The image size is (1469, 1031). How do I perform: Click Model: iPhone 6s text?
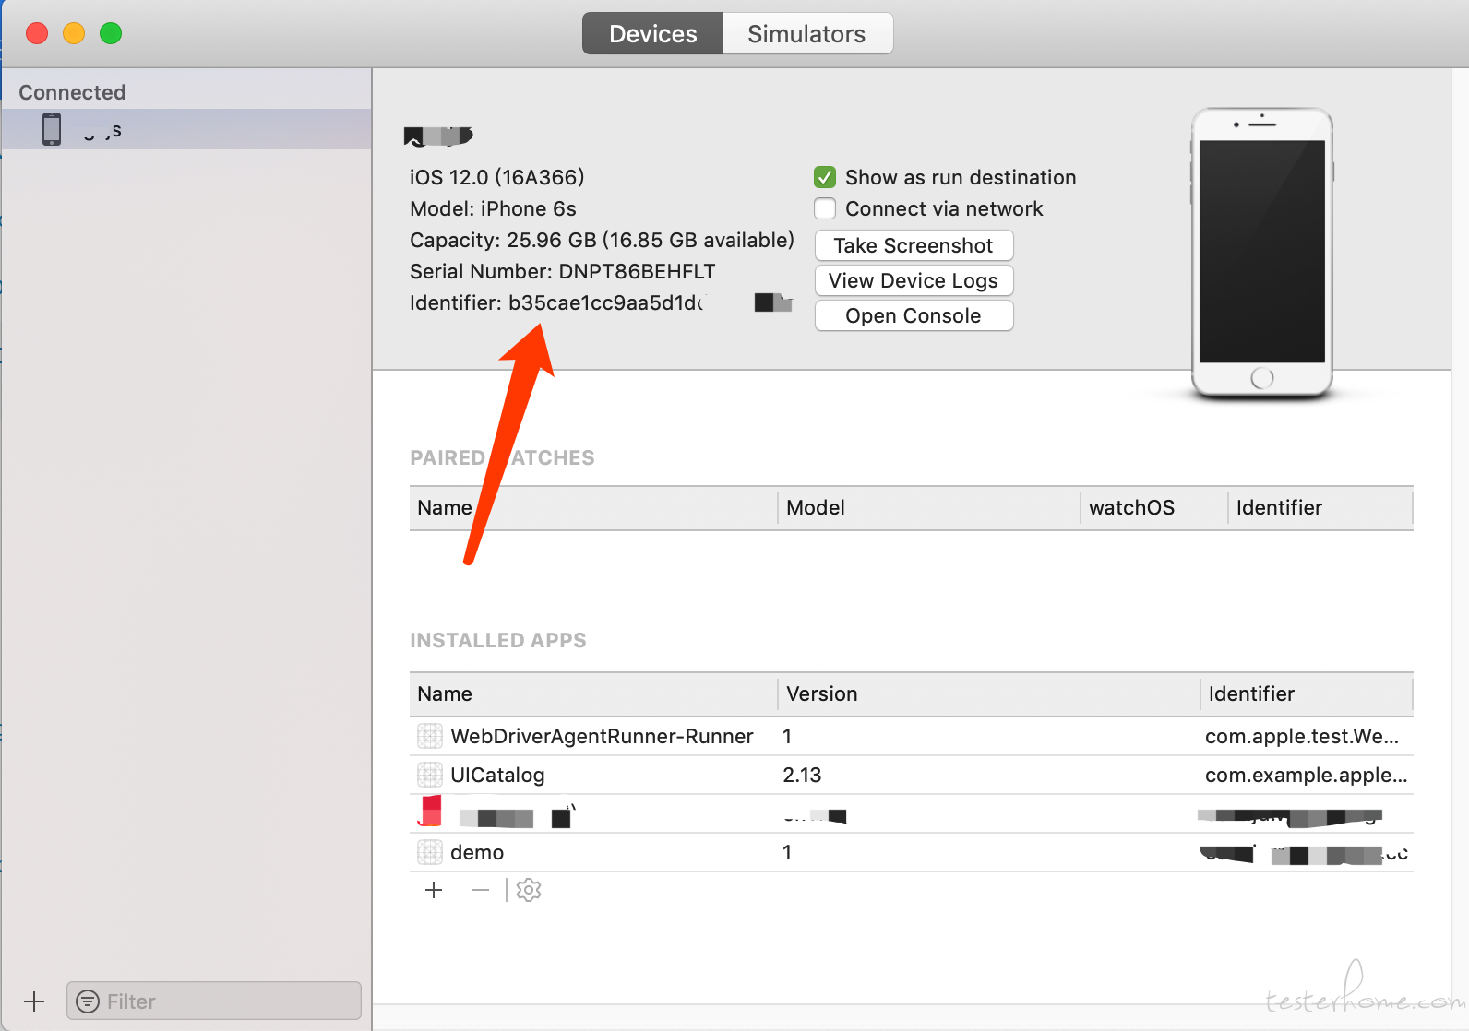(x=494, y=208)
